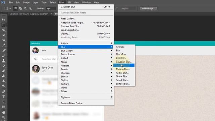Expand the Brush Strokes submenu

coord(86,54)
